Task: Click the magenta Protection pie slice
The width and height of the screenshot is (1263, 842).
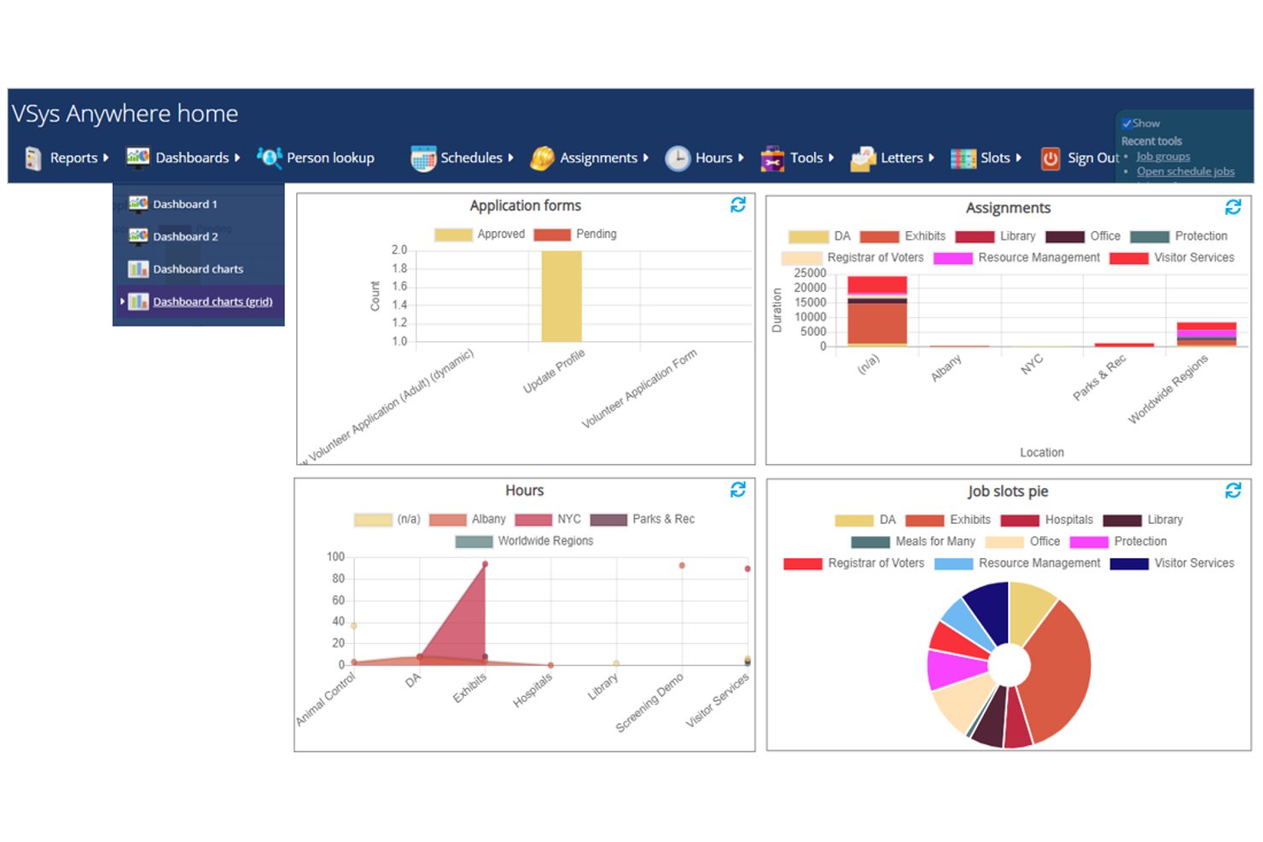Action: pyautogui.click(x=956, y=670)
